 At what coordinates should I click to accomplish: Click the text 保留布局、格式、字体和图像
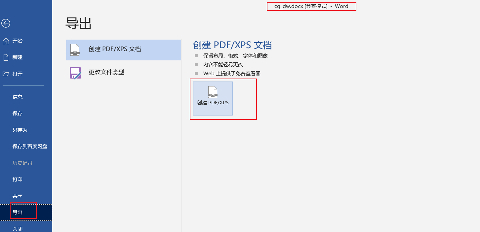click(x=235, y=56)
